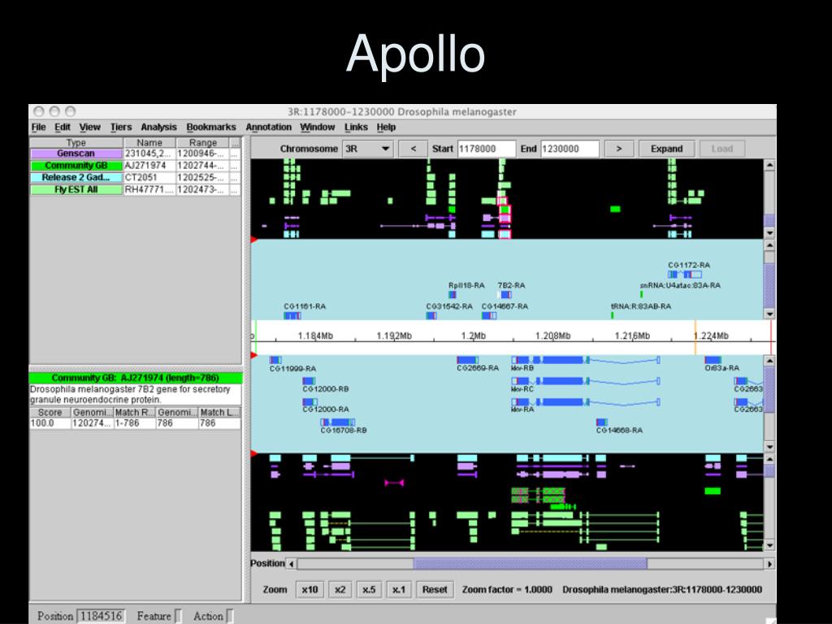This screenshot has width=832, height=624.
Task: Select the kkv-RA transcript annotation
Action: tap(586, 402)
